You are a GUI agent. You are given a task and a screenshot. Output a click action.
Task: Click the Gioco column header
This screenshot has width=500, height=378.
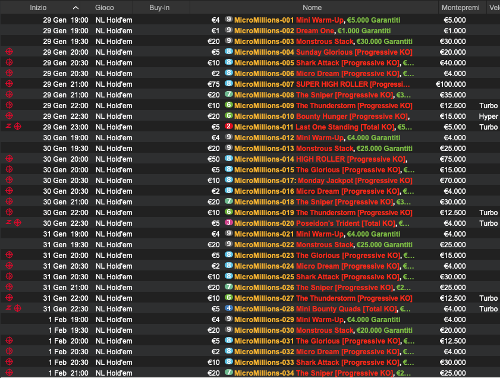point(104,8)
